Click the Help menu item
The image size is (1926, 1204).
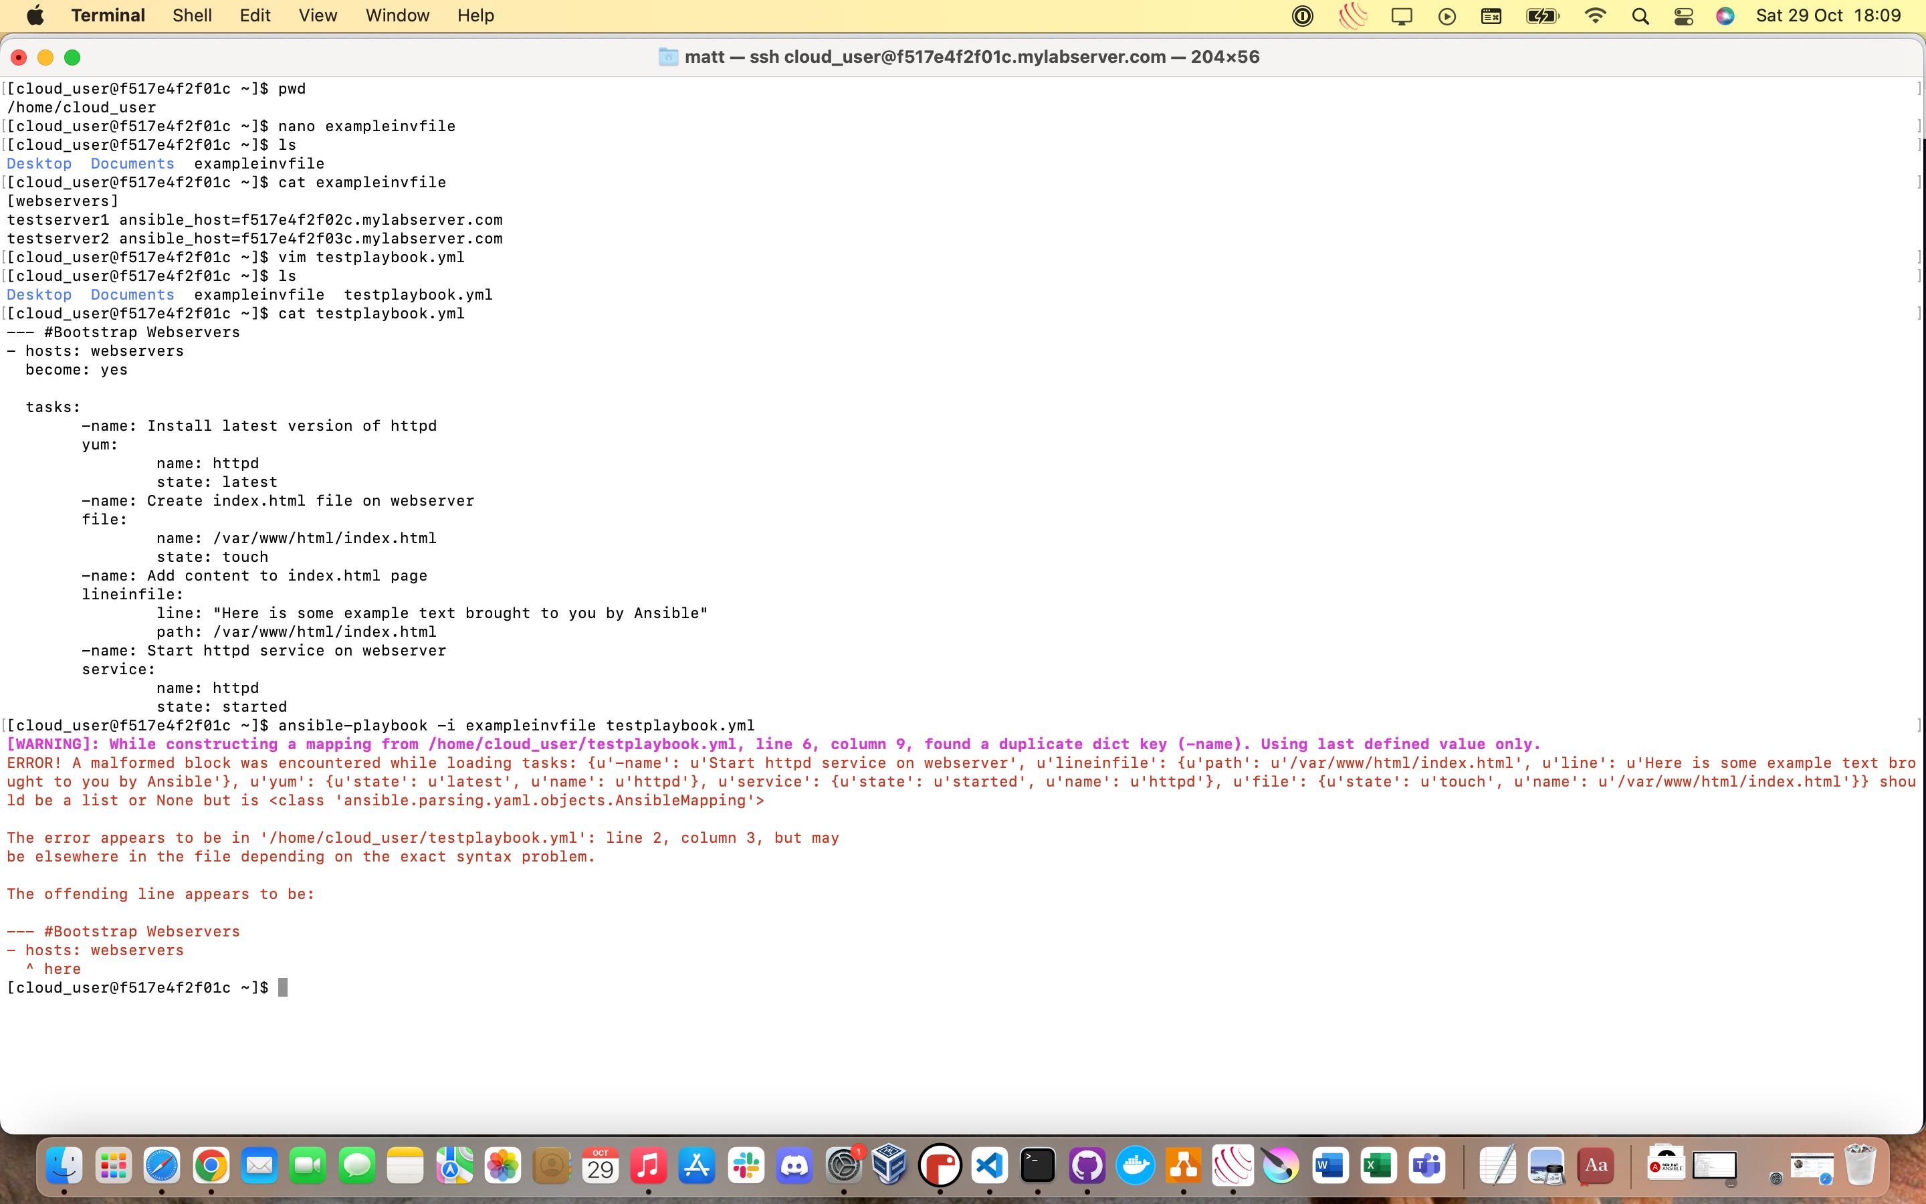tap(475, 16)
